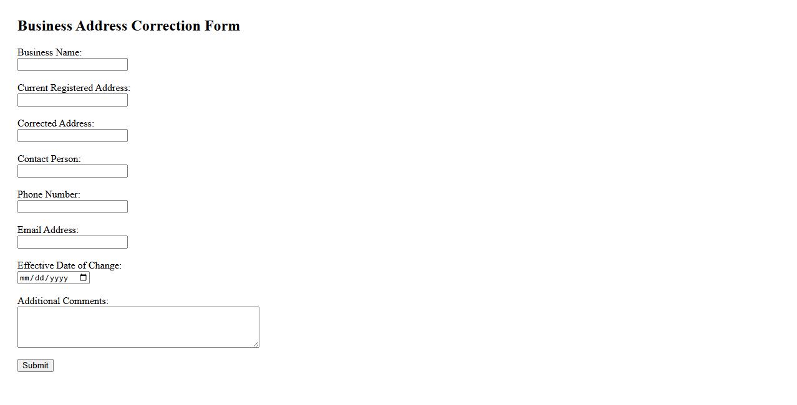Open the calendar picker icon in date field
This screenshot has width=797, height=405.
pyautogui.click(x=84, y=278)
